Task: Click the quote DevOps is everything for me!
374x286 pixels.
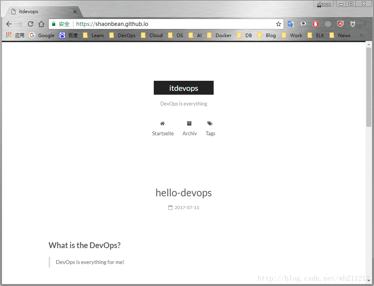Action: pos(90,262)
